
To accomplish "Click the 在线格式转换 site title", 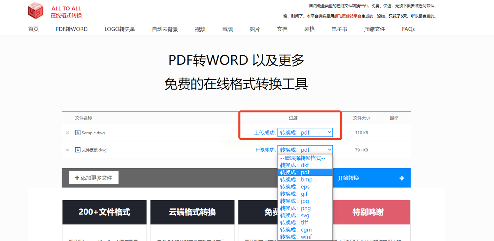I will point(66,15).
